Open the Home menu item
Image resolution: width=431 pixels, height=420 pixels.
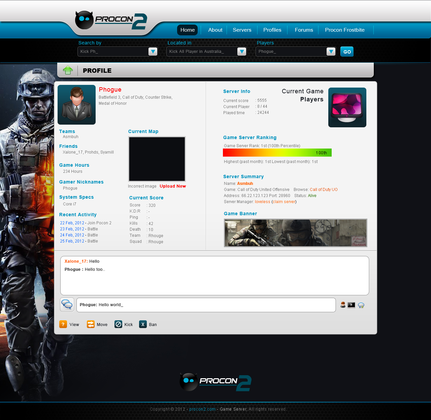(x=188, y=30)
